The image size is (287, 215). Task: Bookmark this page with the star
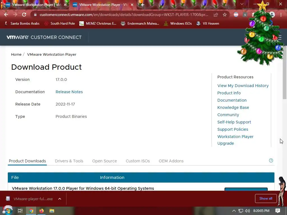pyautogui.click(x=225, y=15)
